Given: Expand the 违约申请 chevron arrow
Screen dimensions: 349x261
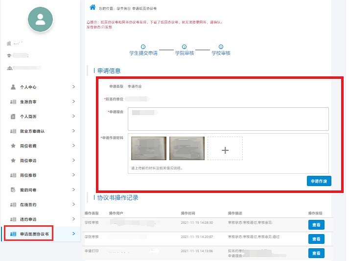Looking at the screenshot, I should [x=73, y=219].
